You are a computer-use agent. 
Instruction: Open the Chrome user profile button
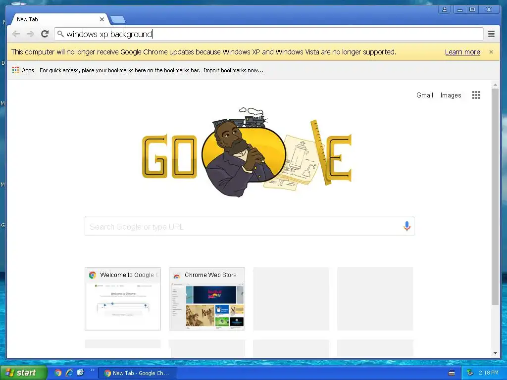click(x=445, y=9)
